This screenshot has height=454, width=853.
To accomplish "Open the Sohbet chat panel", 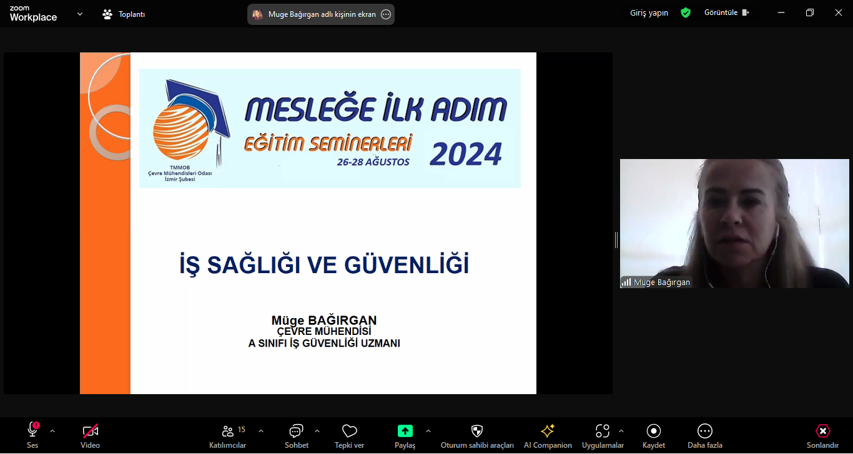I will click(296, 432).
